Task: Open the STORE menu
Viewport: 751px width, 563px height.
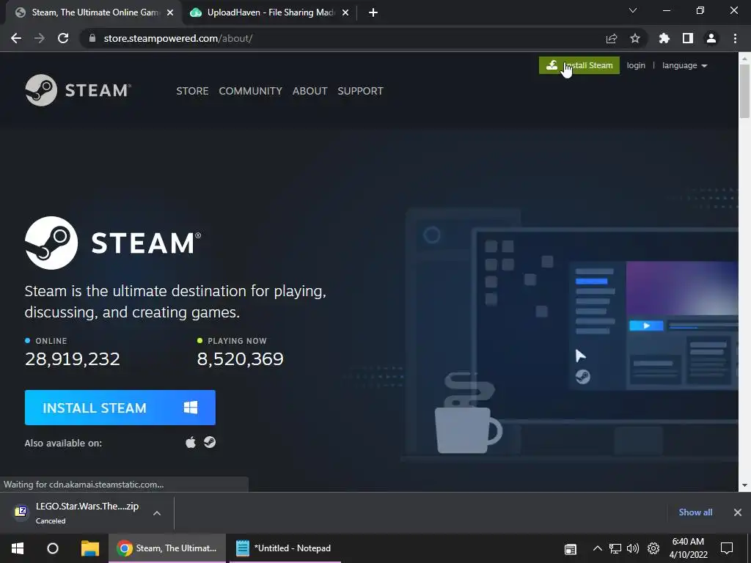Action: [x=192, y=91]
